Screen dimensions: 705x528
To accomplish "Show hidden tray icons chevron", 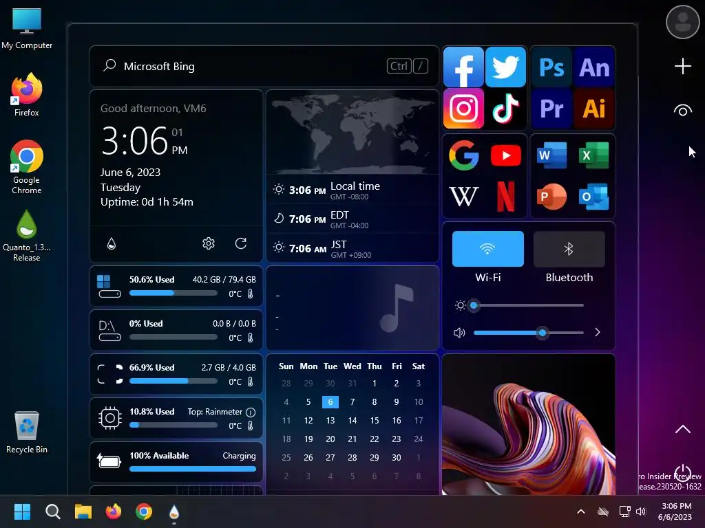I will (x=581, y=511).
